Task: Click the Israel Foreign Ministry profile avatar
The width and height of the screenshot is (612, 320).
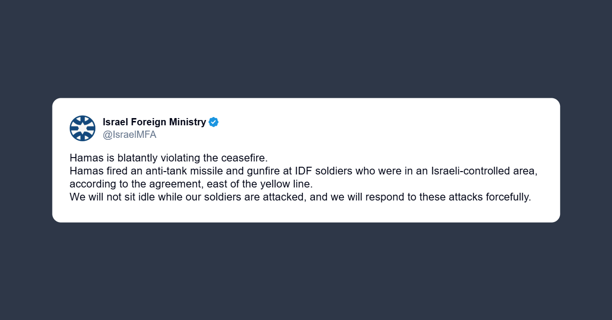Action: tap(82, 128)
